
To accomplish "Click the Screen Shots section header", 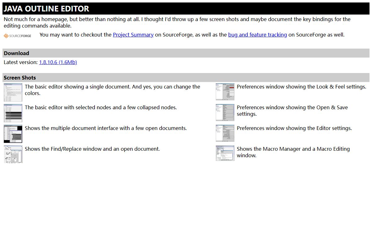I will click(20, 78).
